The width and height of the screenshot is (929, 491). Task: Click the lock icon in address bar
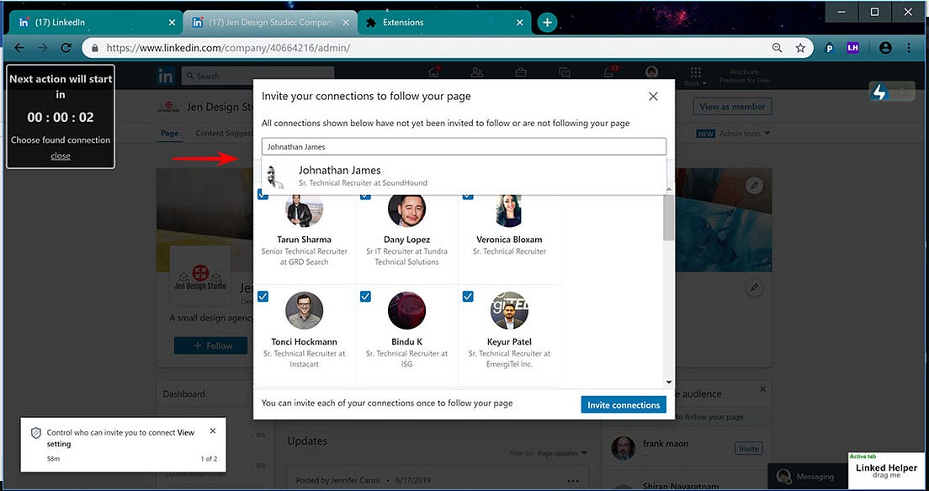[95, 48]
